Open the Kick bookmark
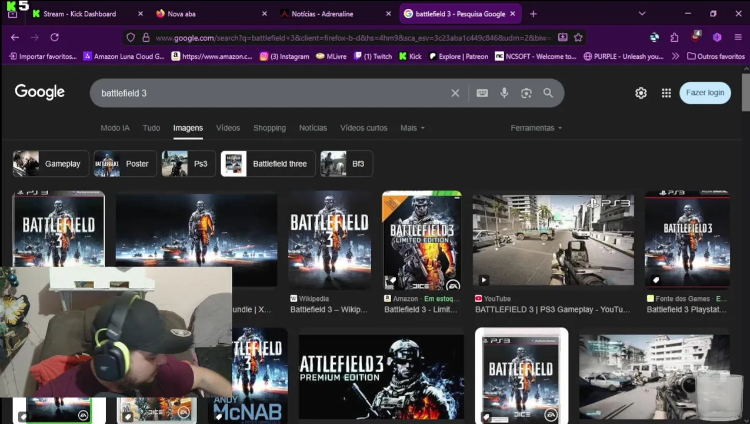This screenshot has width=750, height=424. pyautogui.click(x=411, y=56)
